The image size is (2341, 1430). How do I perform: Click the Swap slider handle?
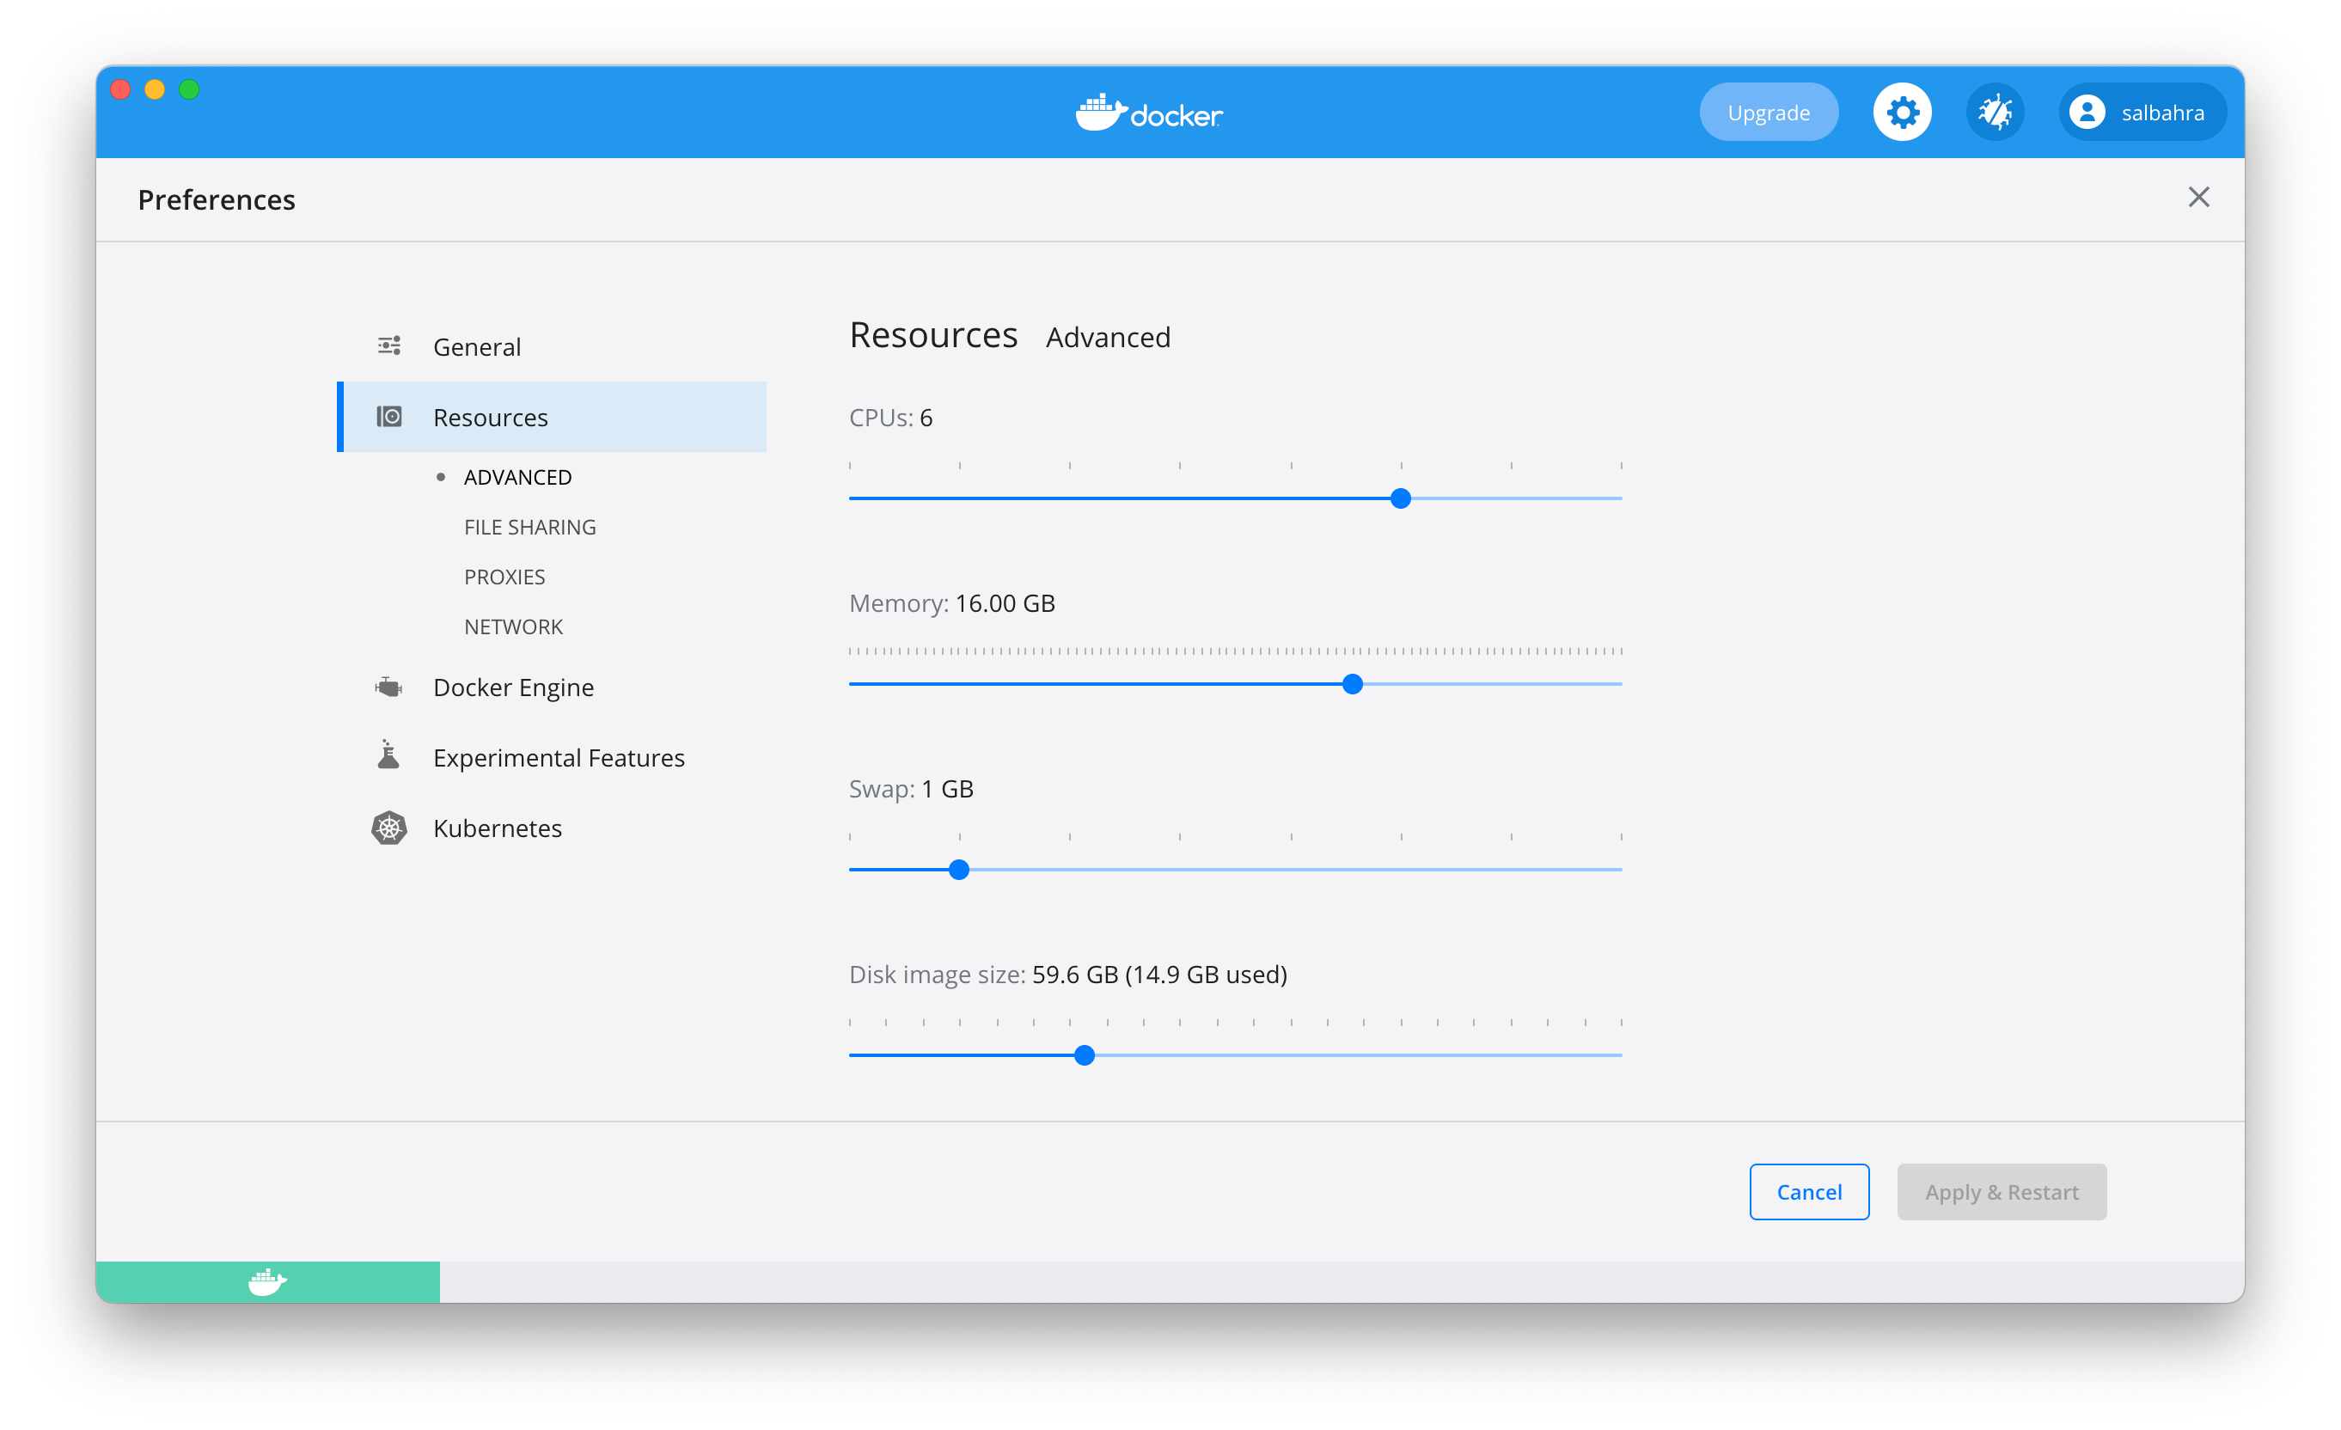click(958, 870)
